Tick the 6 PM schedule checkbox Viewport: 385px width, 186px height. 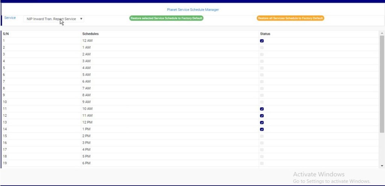262,163
